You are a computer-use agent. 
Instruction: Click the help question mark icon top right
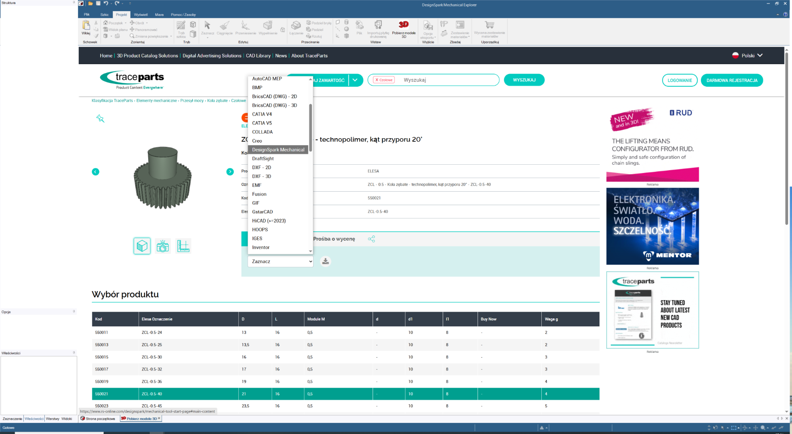click(786, 15)
